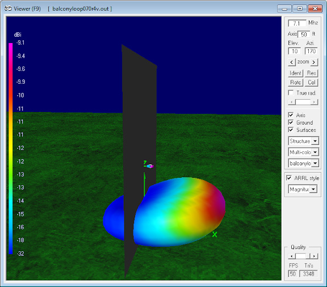Click the Ident button
The height and width of the screenshot is (287, 327).
tap(295, 73)
